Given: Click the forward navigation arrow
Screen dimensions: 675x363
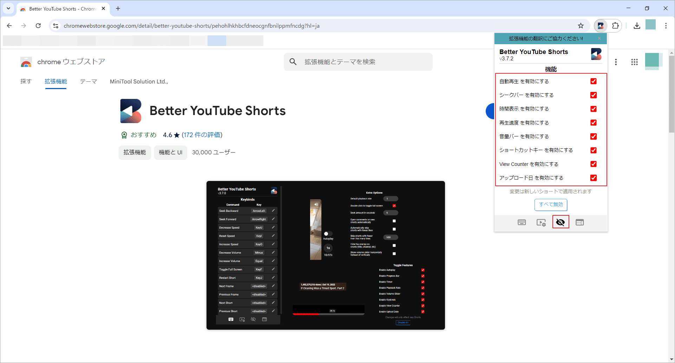Looking at the screenshot, I should coord(24,26).
